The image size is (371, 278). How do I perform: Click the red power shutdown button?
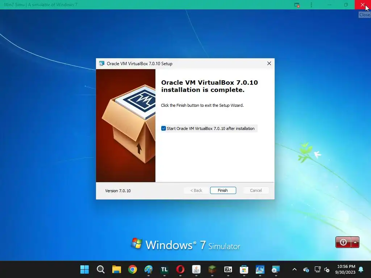pyautogui.click(x=343, y=242)
